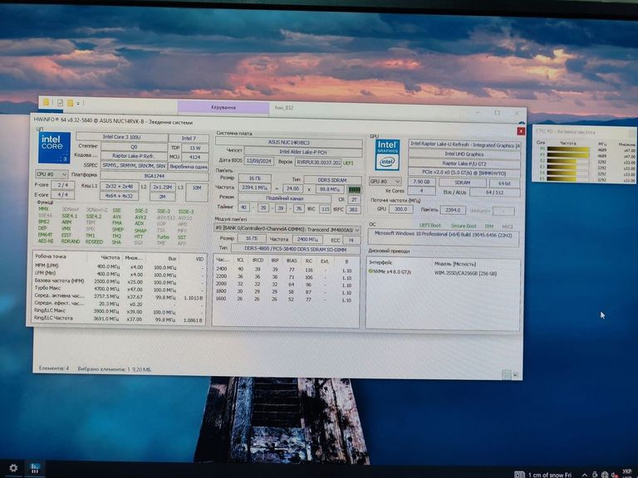Click the Intel Core 3 100U name field
638x478 pixels.
click(131, 136)
